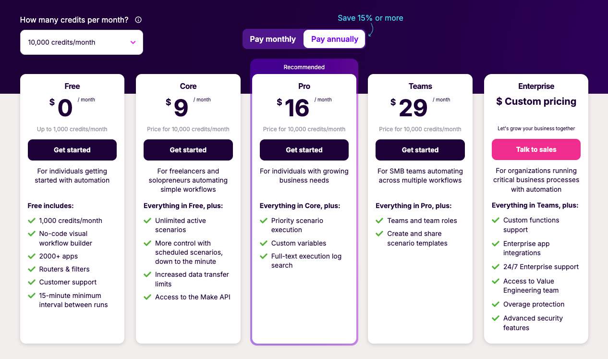Click the checkmark beside Routers & filters
Viewport: 608px width, 359px height.
[32, 269]
